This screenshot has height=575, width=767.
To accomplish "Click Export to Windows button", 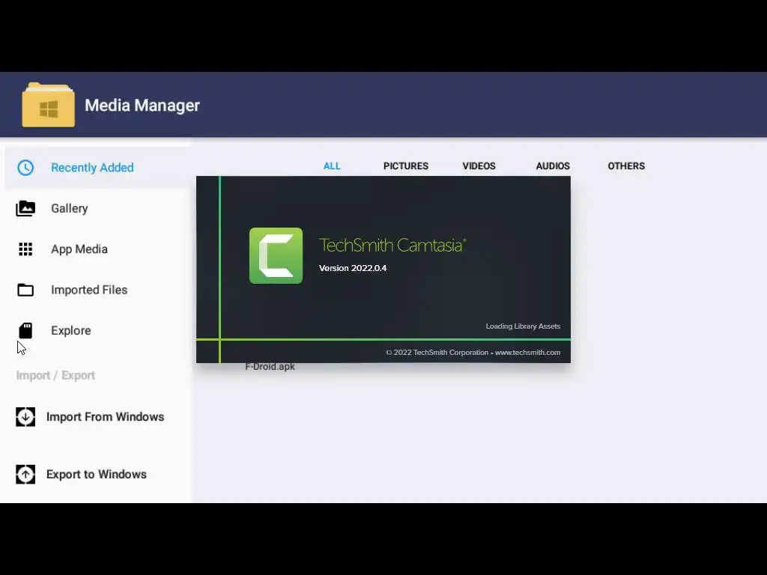I will (81, 474).
